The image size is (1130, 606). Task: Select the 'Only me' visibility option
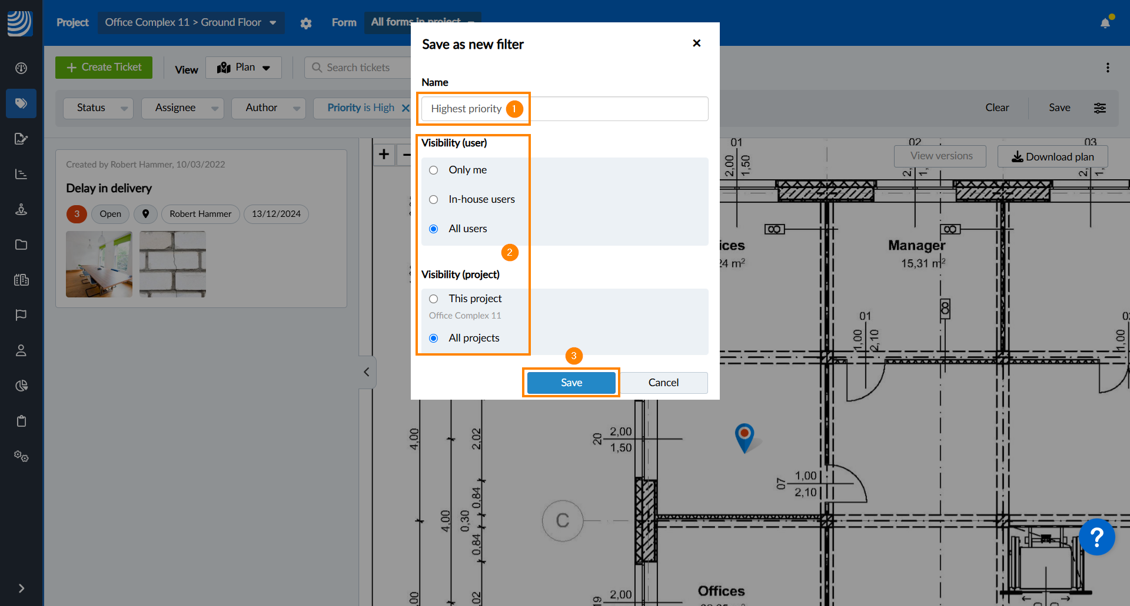tap(434, 170)
